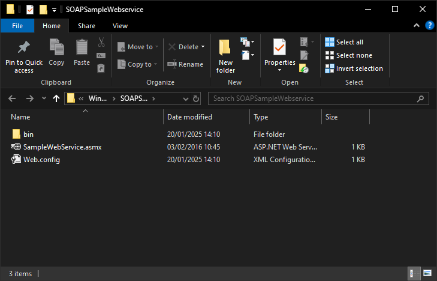Switch to Large icons view layout
The height and width of the screenshot is (281, 437).
coord(427,273)
